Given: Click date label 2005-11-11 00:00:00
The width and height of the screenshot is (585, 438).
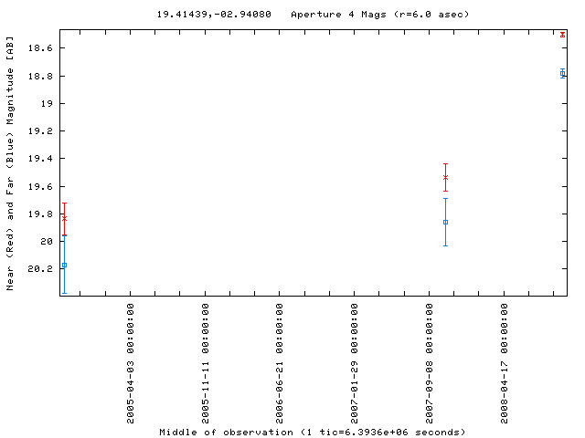Looking at the screenshot, I should [x=205, y=363].
